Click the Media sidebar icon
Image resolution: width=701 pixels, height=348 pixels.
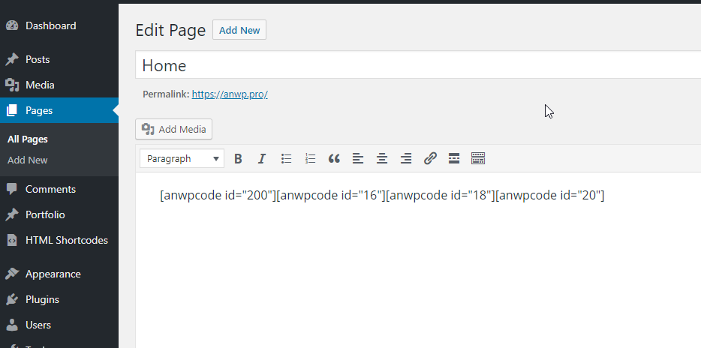[12, 85]
